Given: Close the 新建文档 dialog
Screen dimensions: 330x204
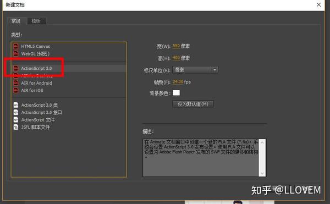Looking at the screenshot, I should click(318, 4).
